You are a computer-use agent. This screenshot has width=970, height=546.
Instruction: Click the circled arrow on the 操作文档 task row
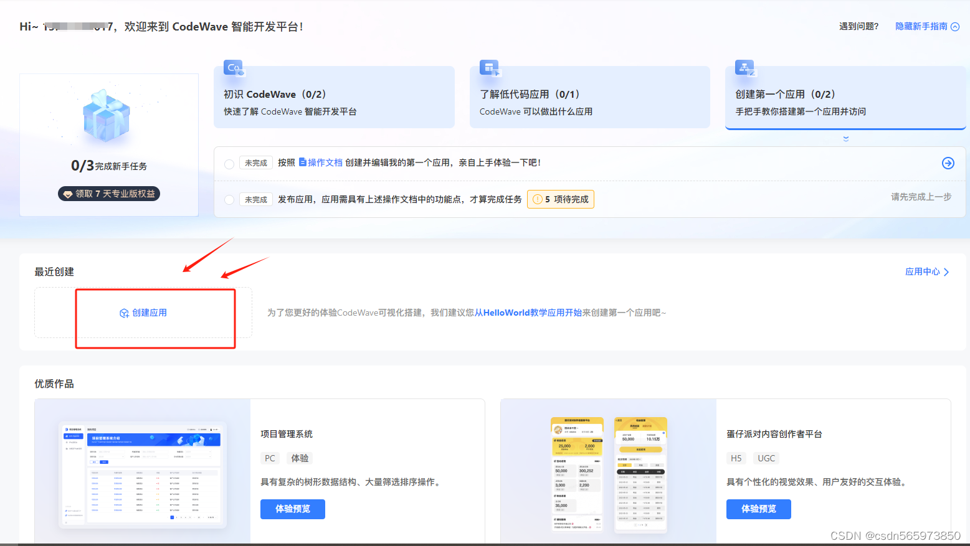[x=948, y=163]
